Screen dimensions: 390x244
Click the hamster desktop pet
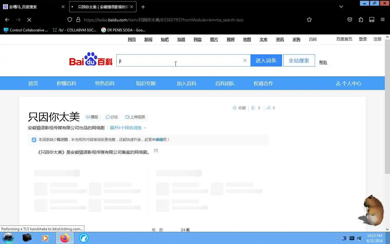pos(371,210)
